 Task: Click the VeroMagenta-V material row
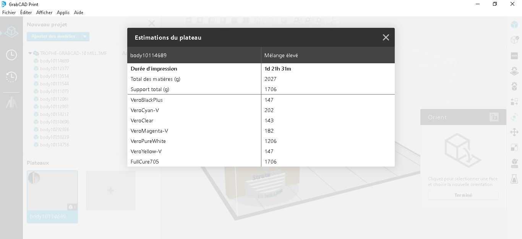(x=261, y=131)
